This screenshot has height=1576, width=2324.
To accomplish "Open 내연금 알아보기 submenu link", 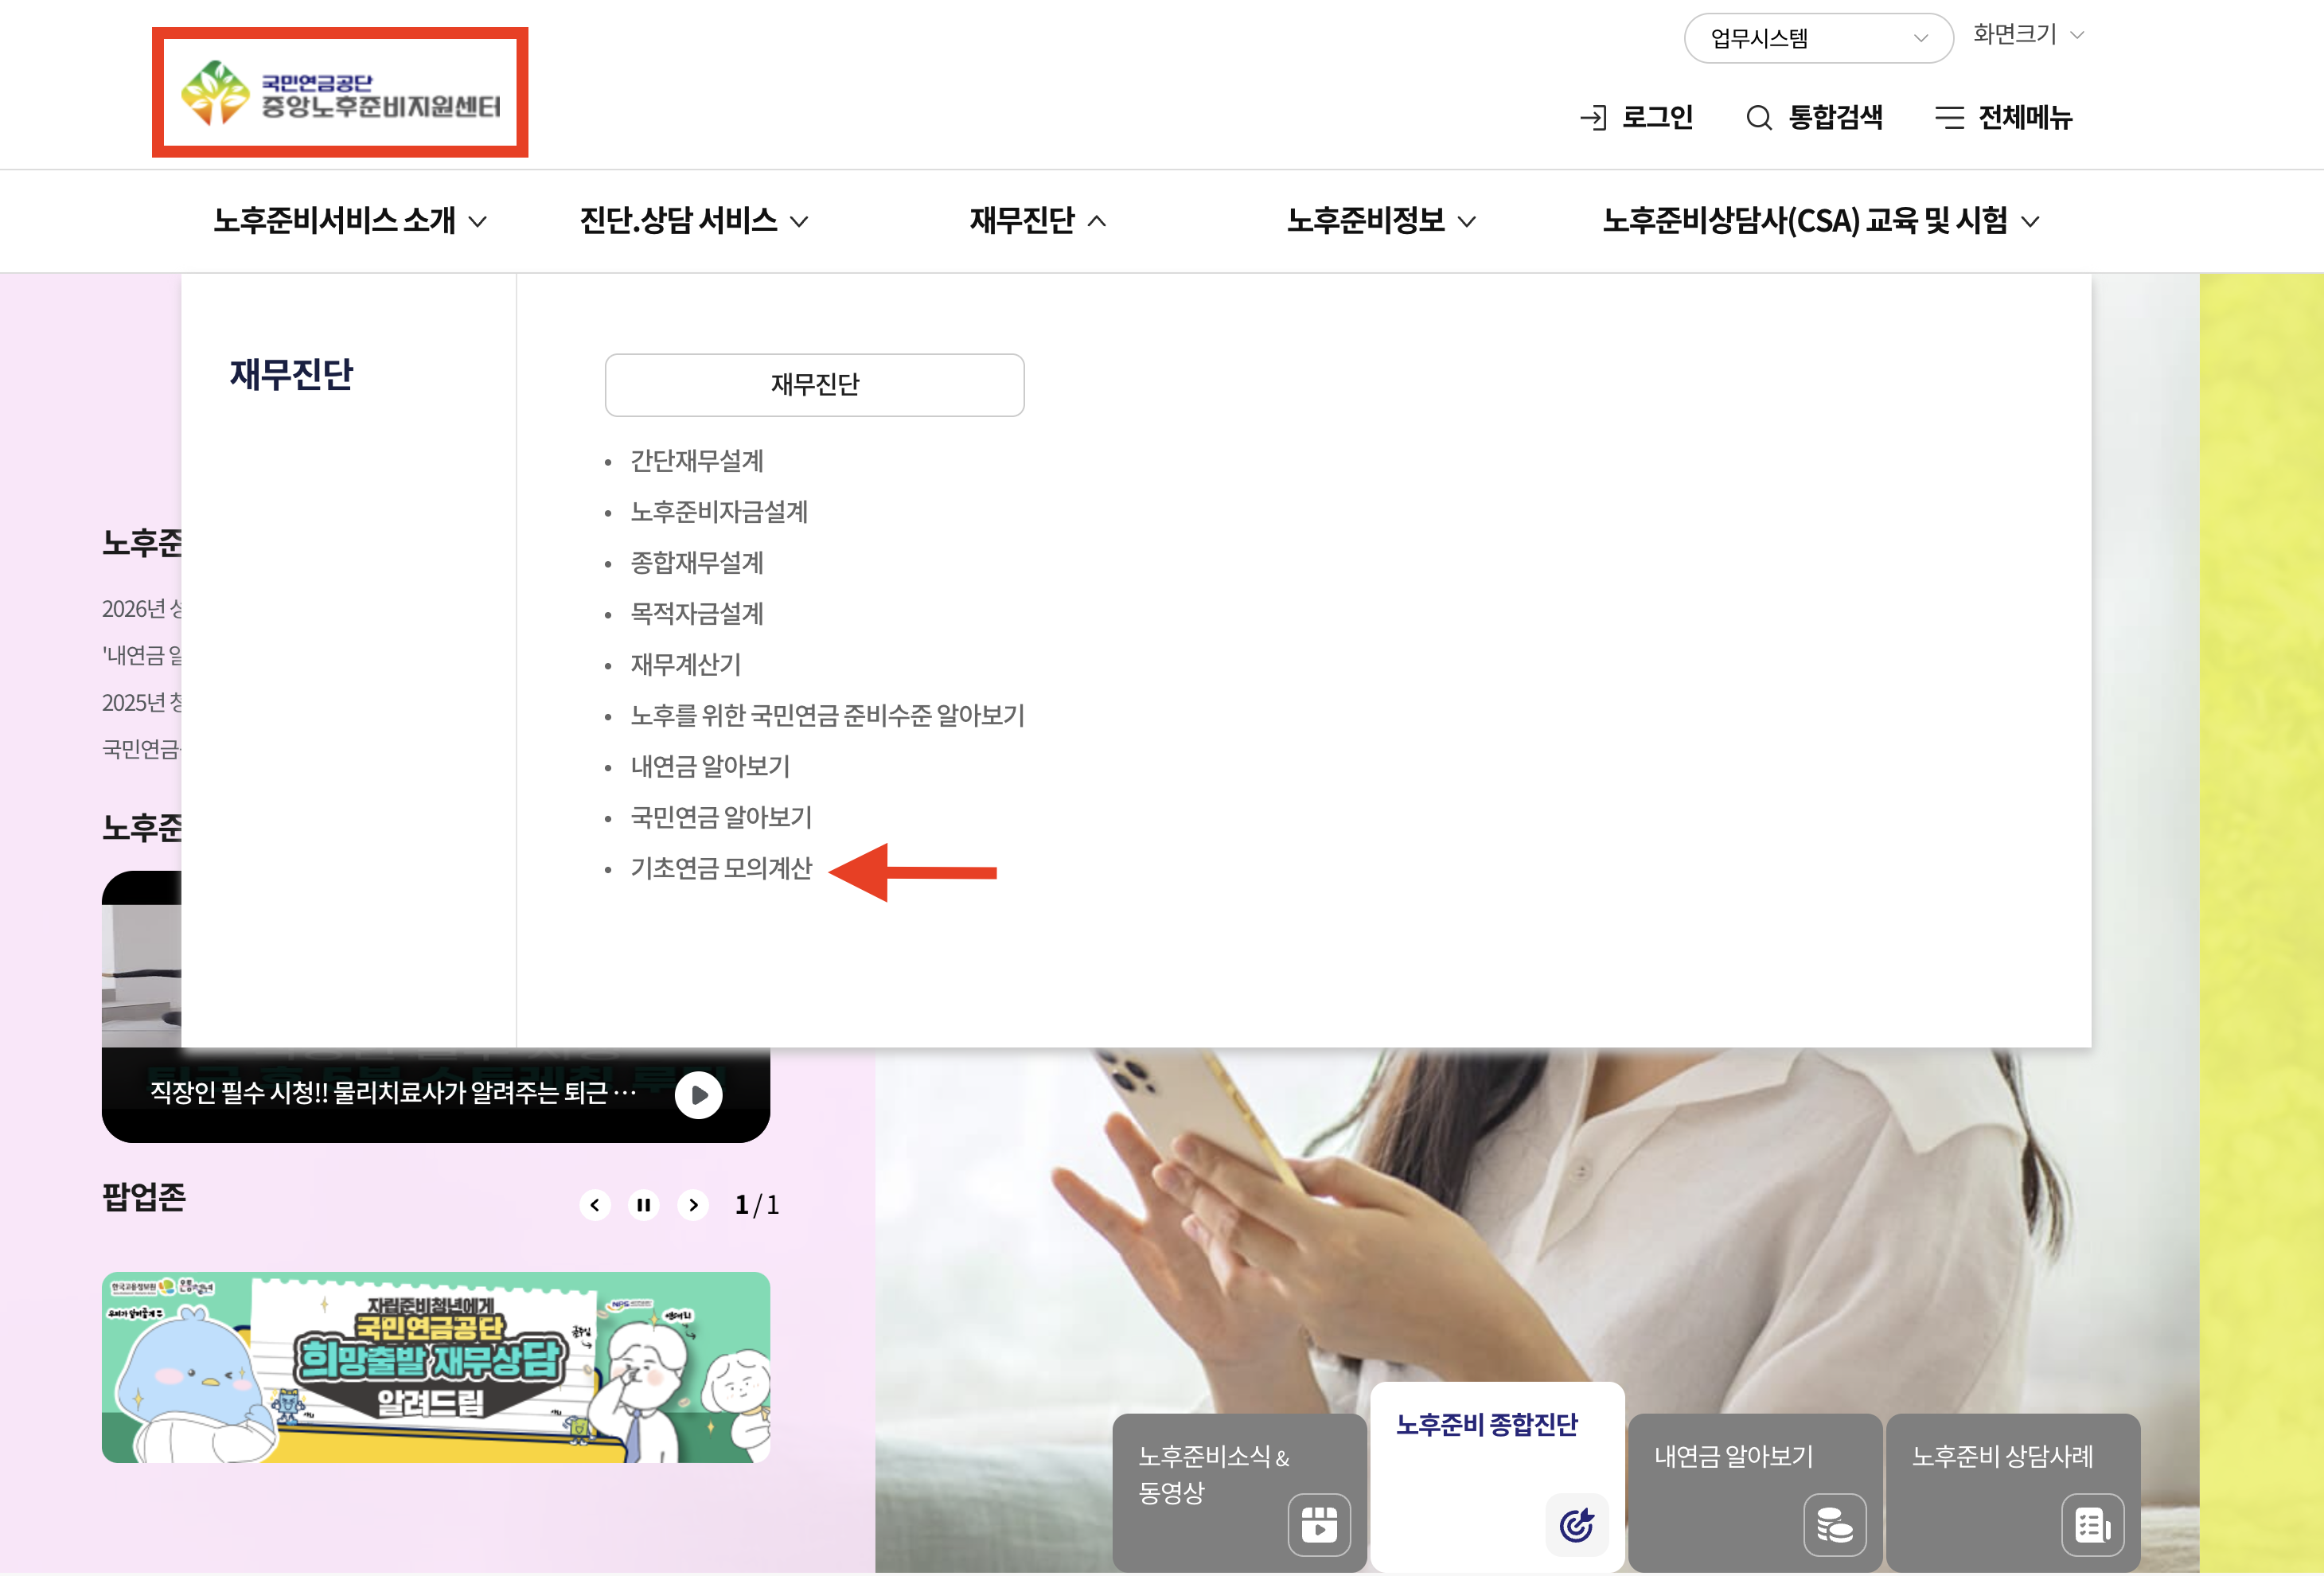I will [x=710, y=767].
